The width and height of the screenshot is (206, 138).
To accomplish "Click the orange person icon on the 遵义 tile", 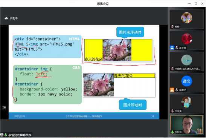I will tap(172, 90).
